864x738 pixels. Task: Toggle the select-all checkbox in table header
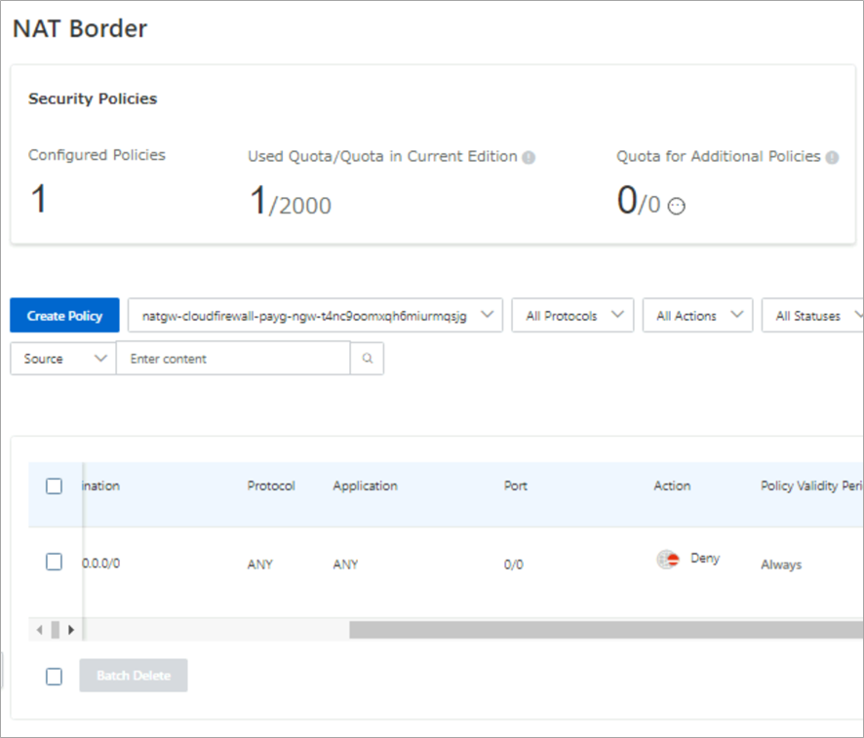point(55,486)
